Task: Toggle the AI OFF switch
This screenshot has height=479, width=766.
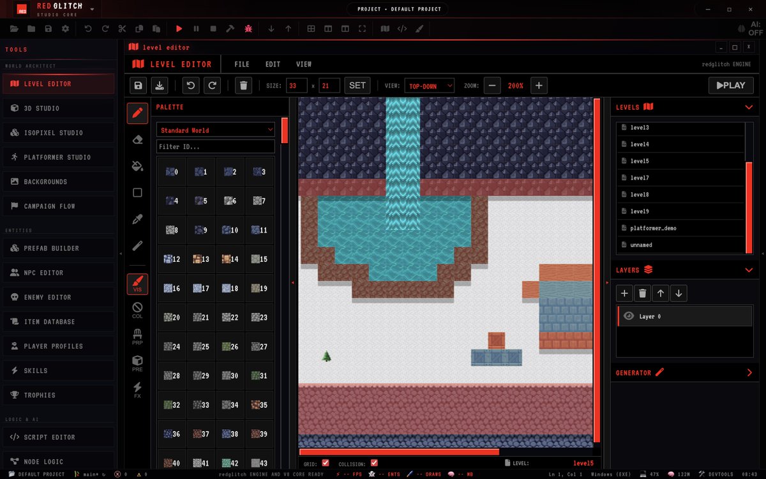Action: pos(749,29)
